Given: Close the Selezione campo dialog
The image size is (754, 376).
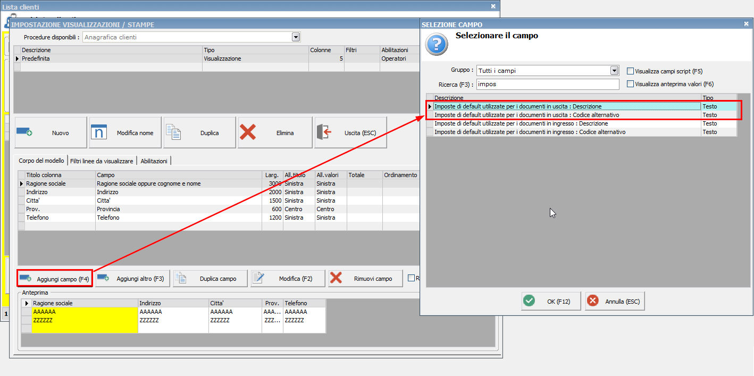Looking at the screenshot, I should [747, 23].
